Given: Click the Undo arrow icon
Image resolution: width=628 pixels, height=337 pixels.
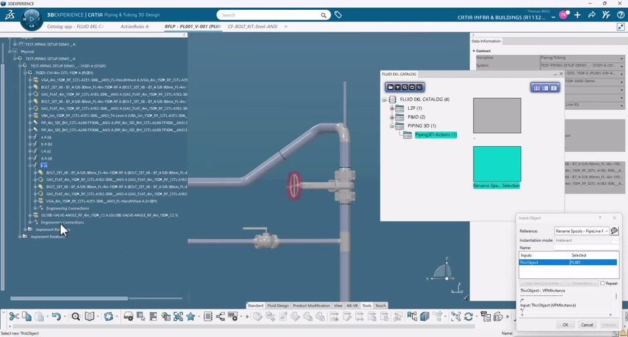Looking at the screenshot, I should [56, 317].
